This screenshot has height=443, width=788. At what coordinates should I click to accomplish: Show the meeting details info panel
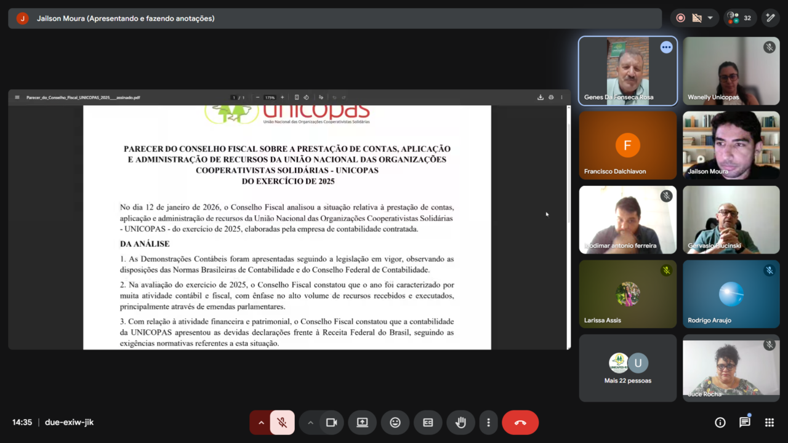pos(720,423)
